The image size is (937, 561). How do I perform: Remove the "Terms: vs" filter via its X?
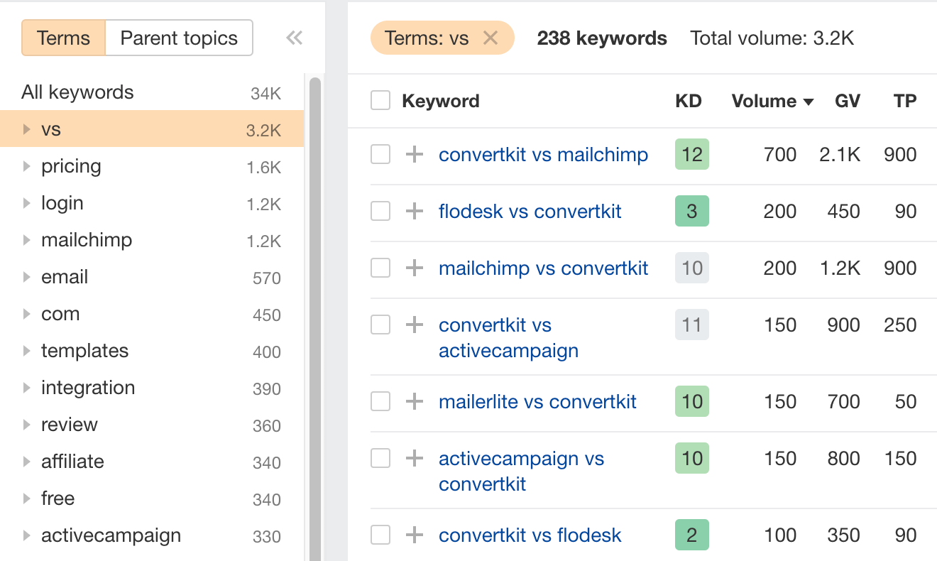coord(490,38)
